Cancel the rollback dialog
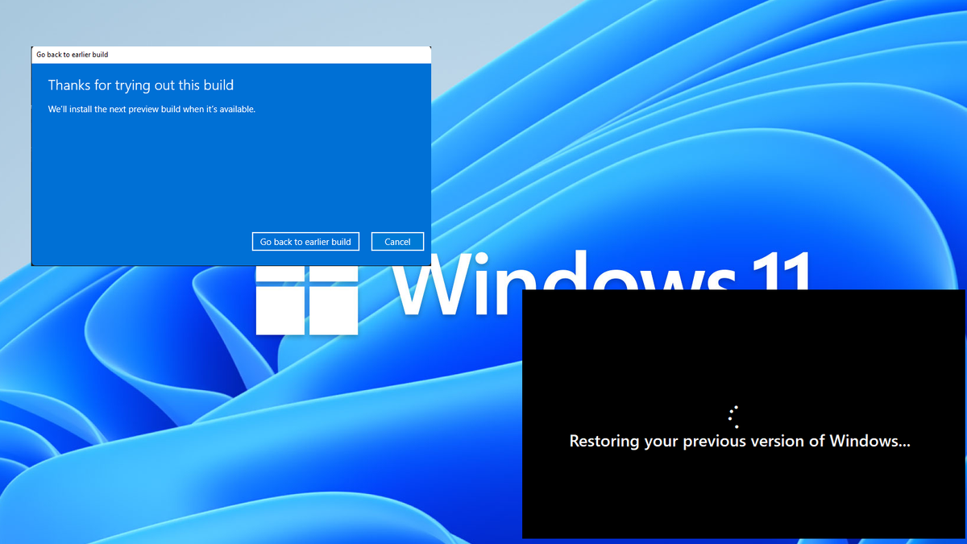Image resolution: width=967 pixels, height=544 pixels. [397, 242]
